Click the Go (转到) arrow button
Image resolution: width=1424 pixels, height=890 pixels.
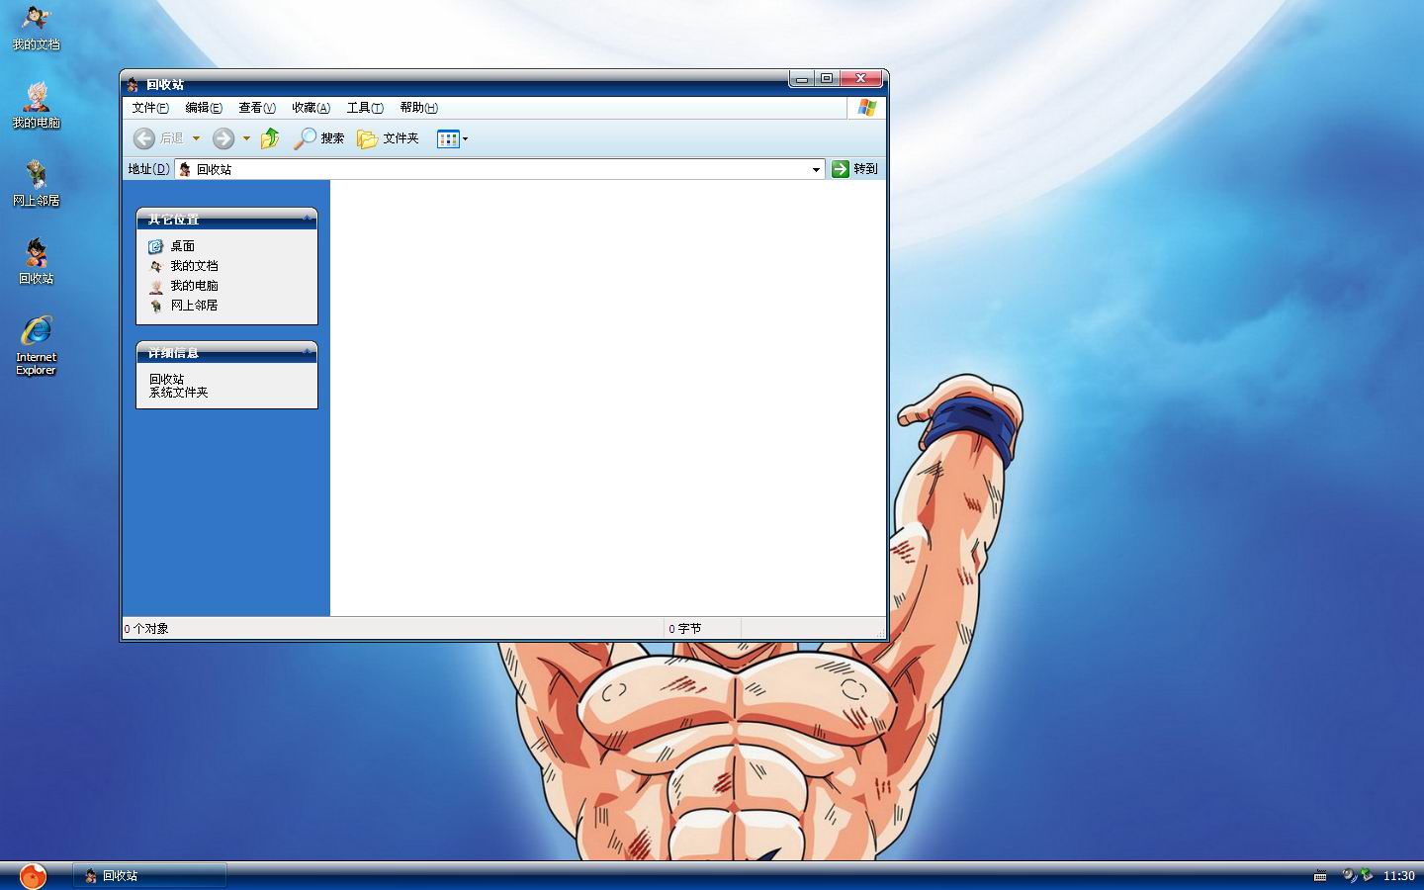click(x=854, y=169)
